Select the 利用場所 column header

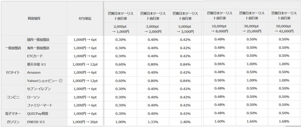click(x=34, y=18)
